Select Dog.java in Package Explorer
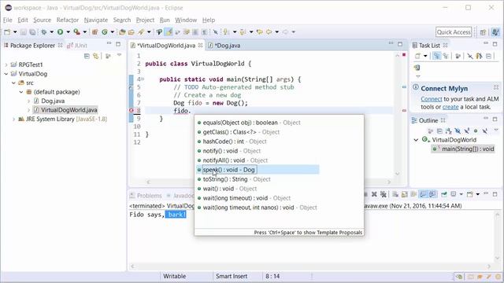Image resolution: width=504 pixels, height=283 pixels. coord(53,101)
